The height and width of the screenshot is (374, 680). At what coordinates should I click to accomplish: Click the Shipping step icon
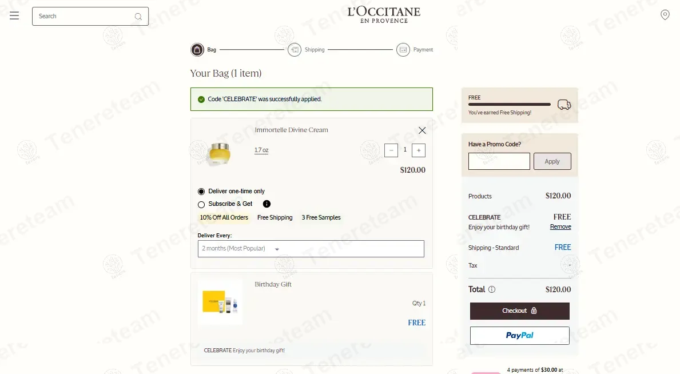click(295, 49)
